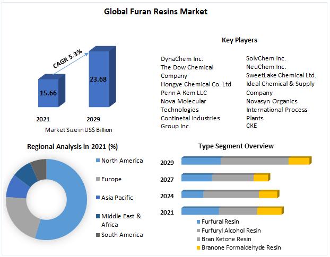Viewport: 330px width, 257px height.
Task: Click the '15.66' value label
Action: point(48,93)
